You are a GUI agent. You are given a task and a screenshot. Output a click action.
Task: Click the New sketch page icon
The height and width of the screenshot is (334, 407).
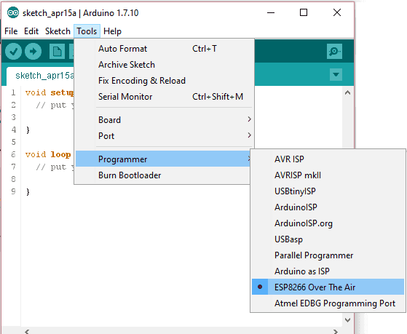tap(57, 51)
